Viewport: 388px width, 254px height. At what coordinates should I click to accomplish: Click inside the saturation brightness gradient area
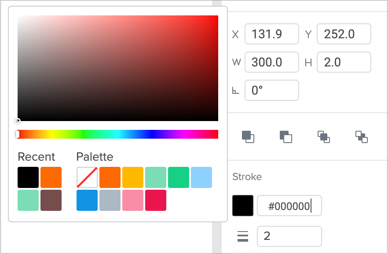tap(118, 68)
